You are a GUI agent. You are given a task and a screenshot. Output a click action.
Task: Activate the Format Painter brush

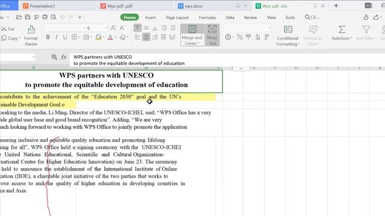click(x=31, y=36)
